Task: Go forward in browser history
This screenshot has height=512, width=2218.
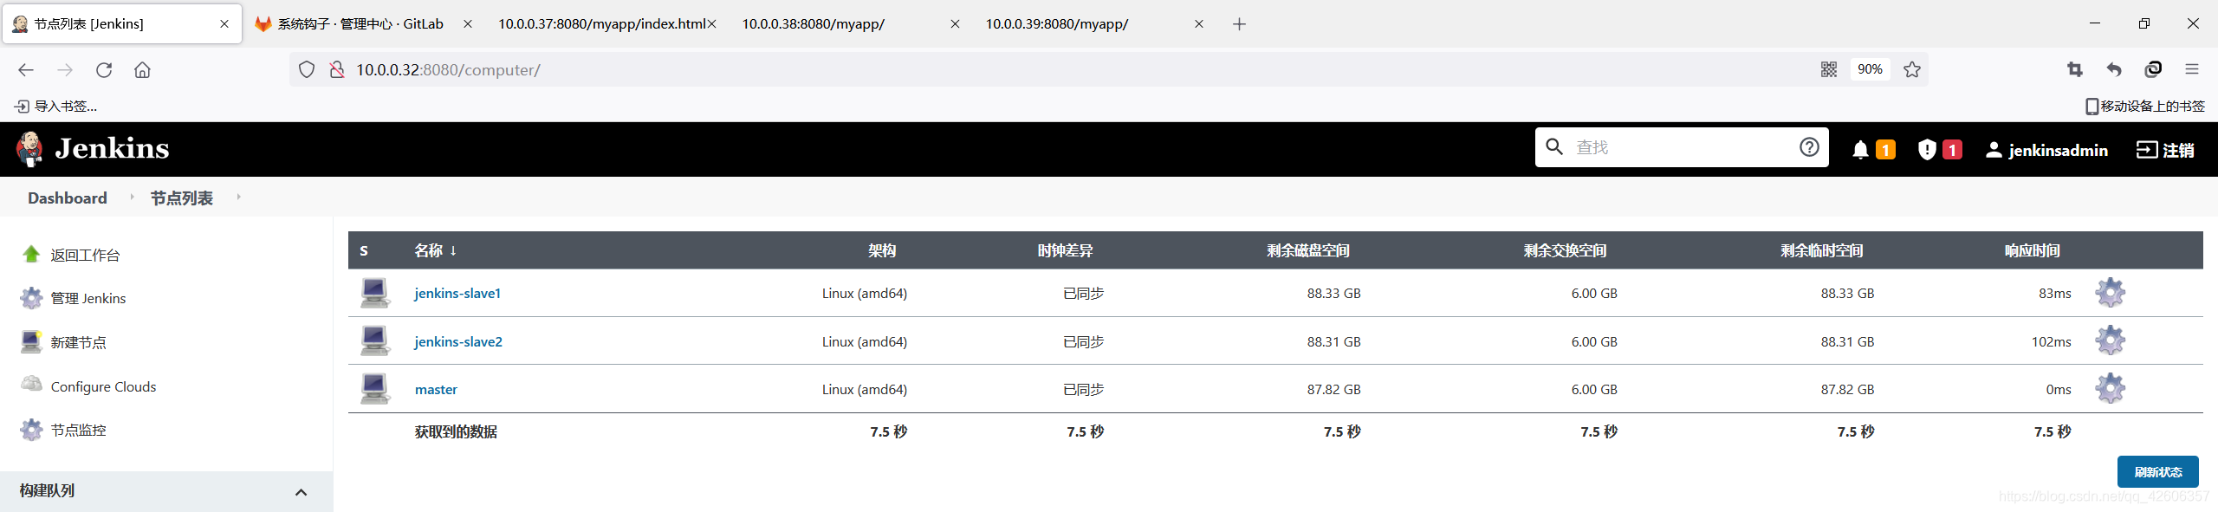Action: click(x=65, y=69)
